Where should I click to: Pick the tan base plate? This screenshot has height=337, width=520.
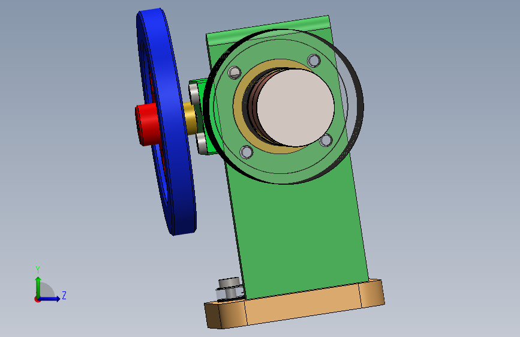[294, 305]
